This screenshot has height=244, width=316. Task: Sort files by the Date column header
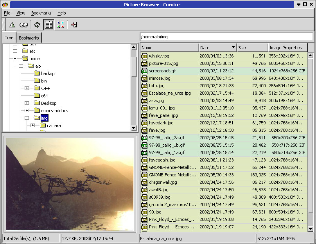click(218, 48)
